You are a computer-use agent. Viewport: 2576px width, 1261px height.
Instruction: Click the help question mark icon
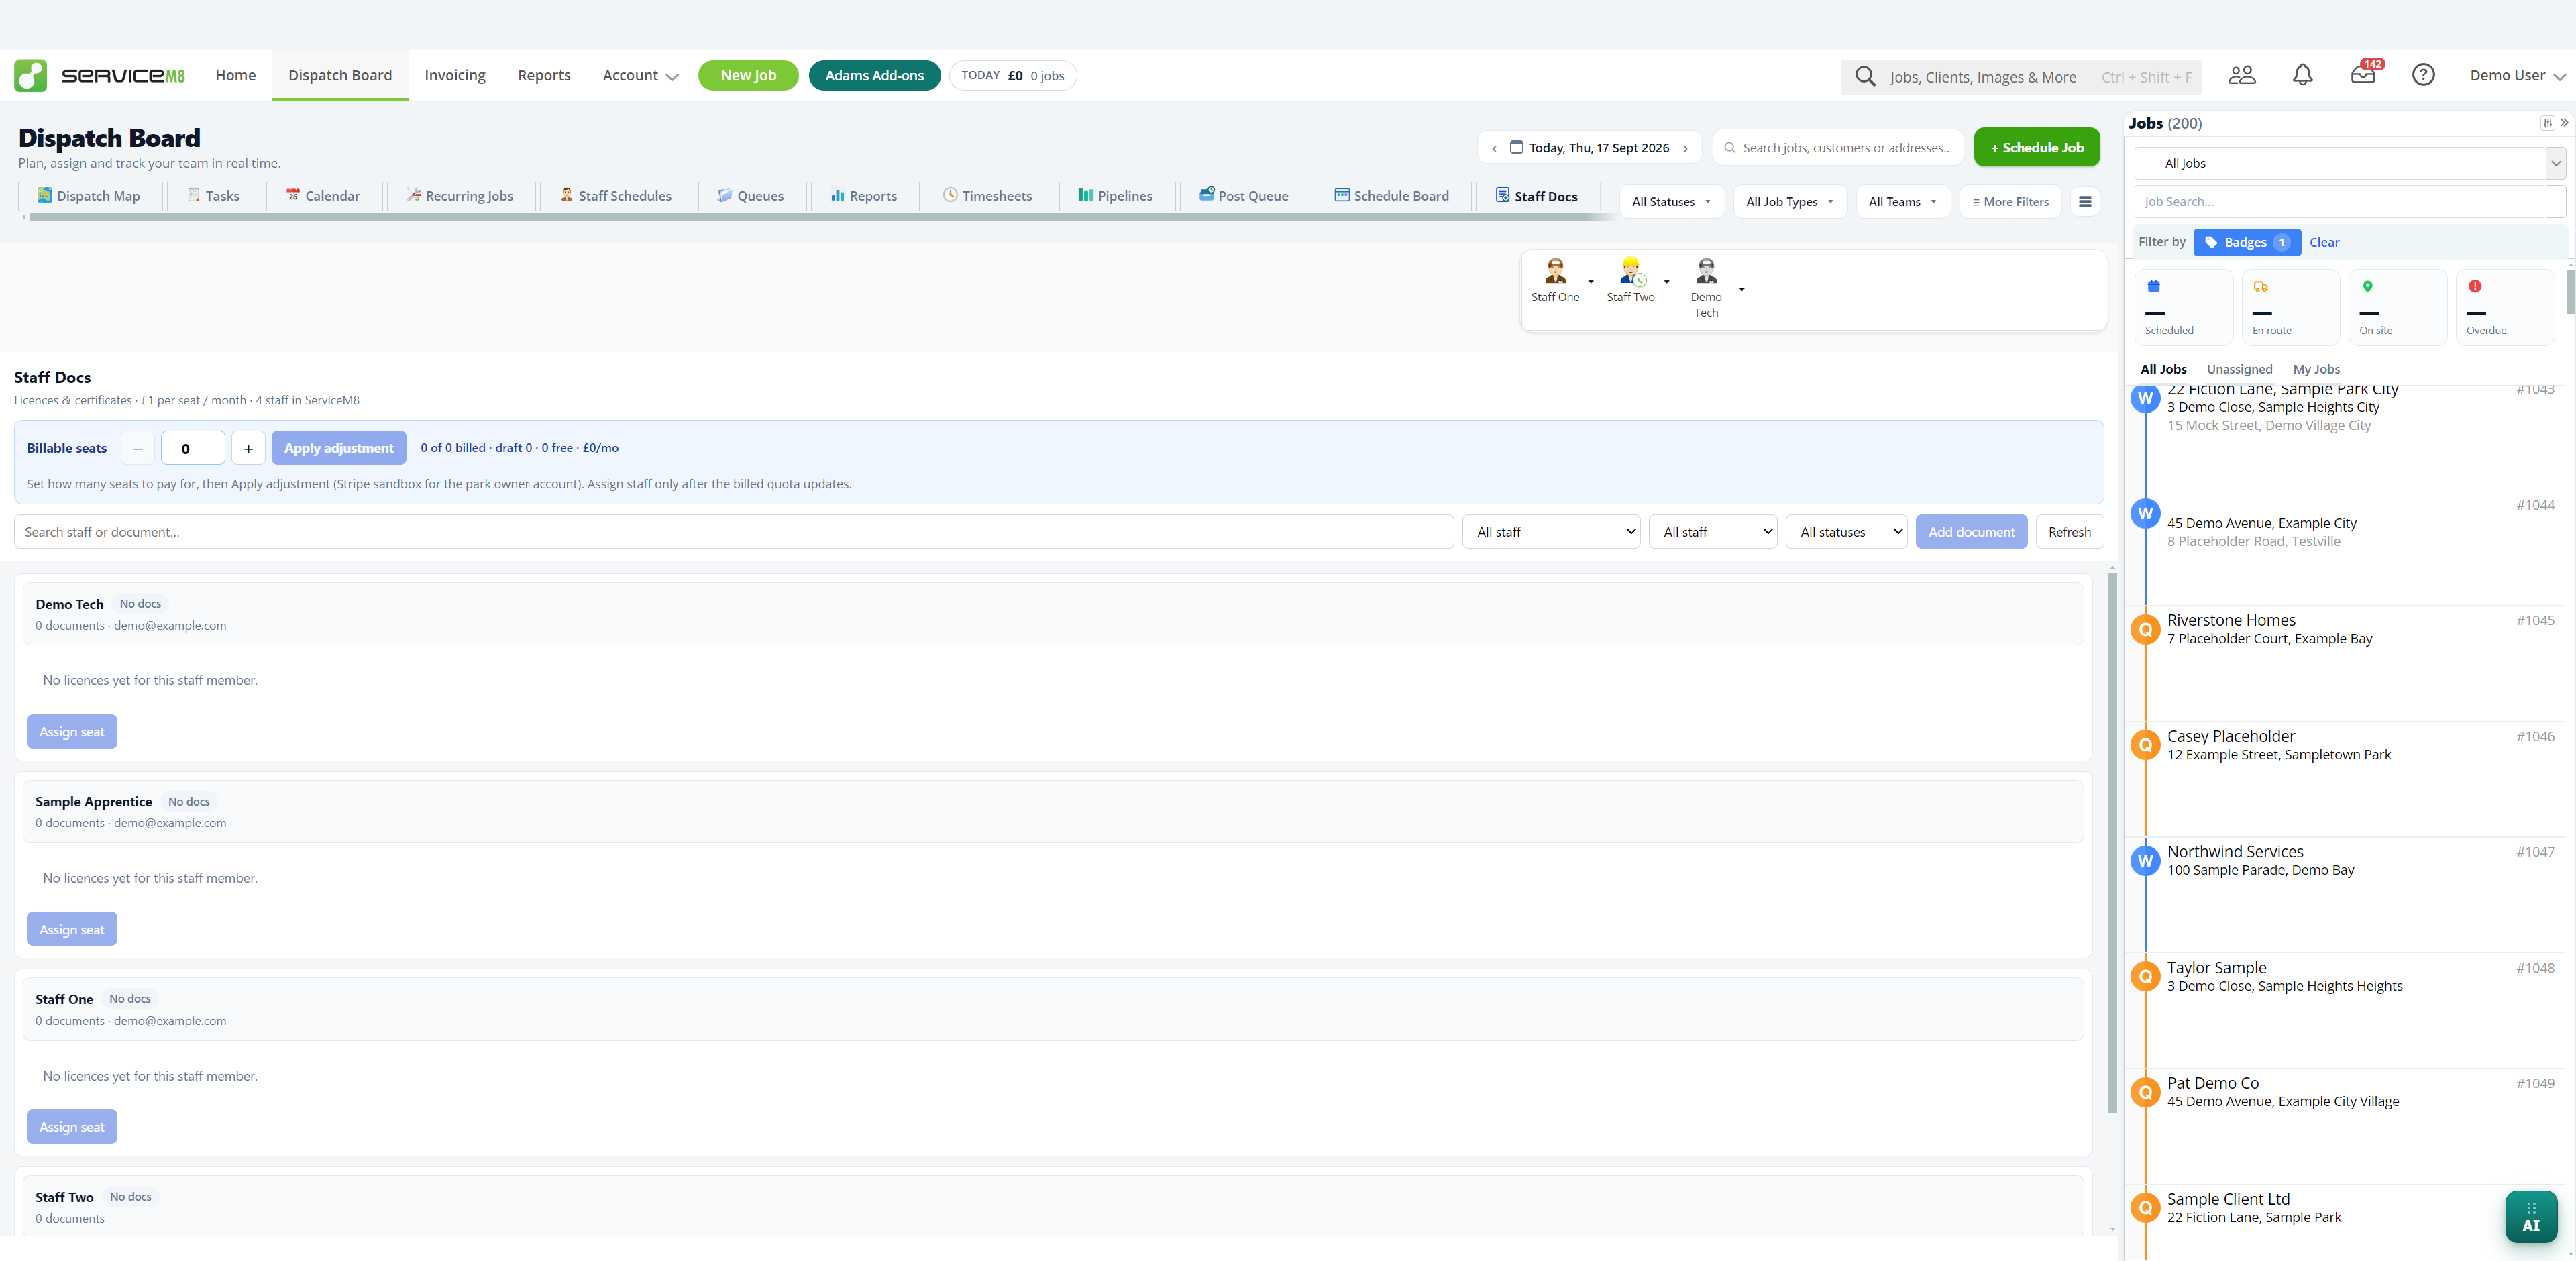click(2423, 75)
